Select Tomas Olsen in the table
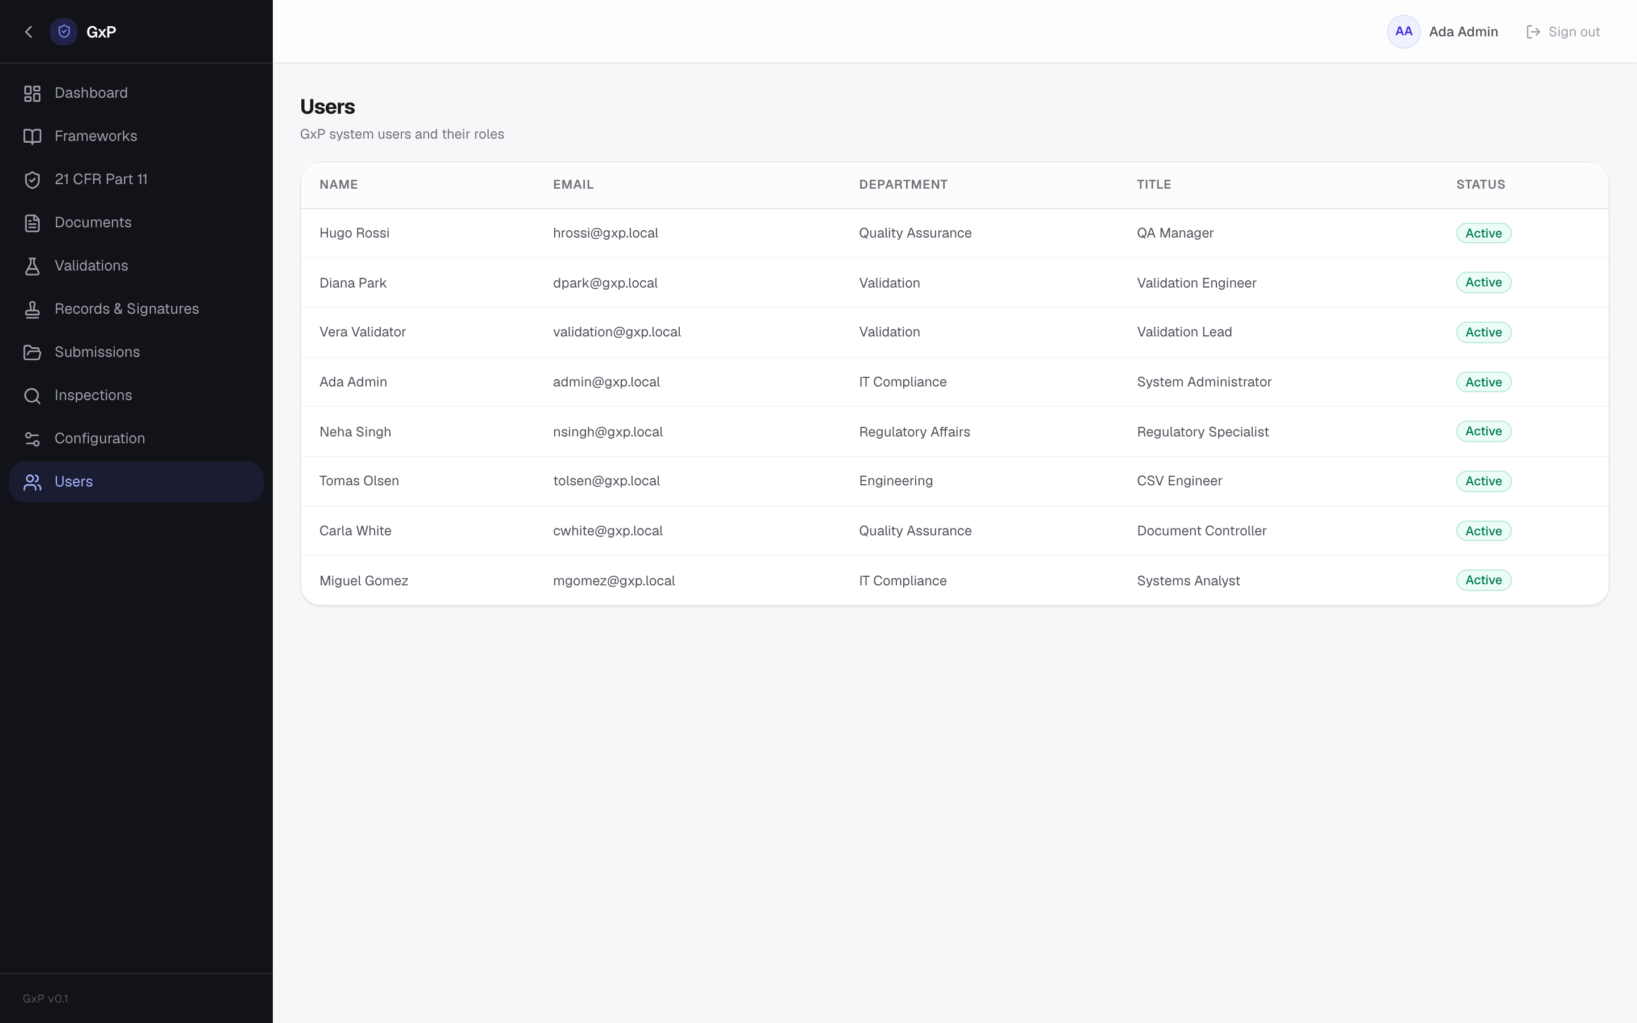 coord(359,481)
